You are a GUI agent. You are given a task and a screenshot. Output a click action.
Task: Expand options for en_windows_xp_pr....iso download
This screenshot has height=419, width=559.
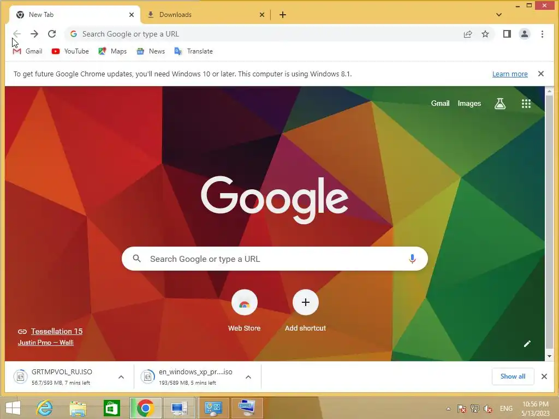pos(248,377)
